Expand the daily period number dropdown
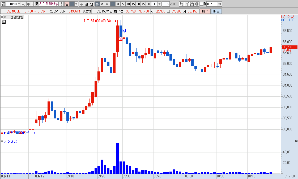 (x=76, y=4)
